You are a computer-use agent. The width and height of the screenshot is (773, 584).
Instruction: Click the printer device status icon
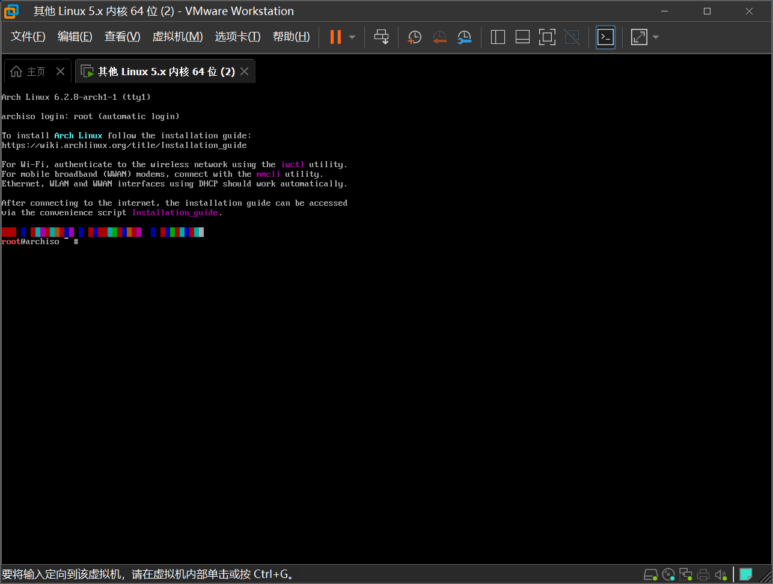703,574
